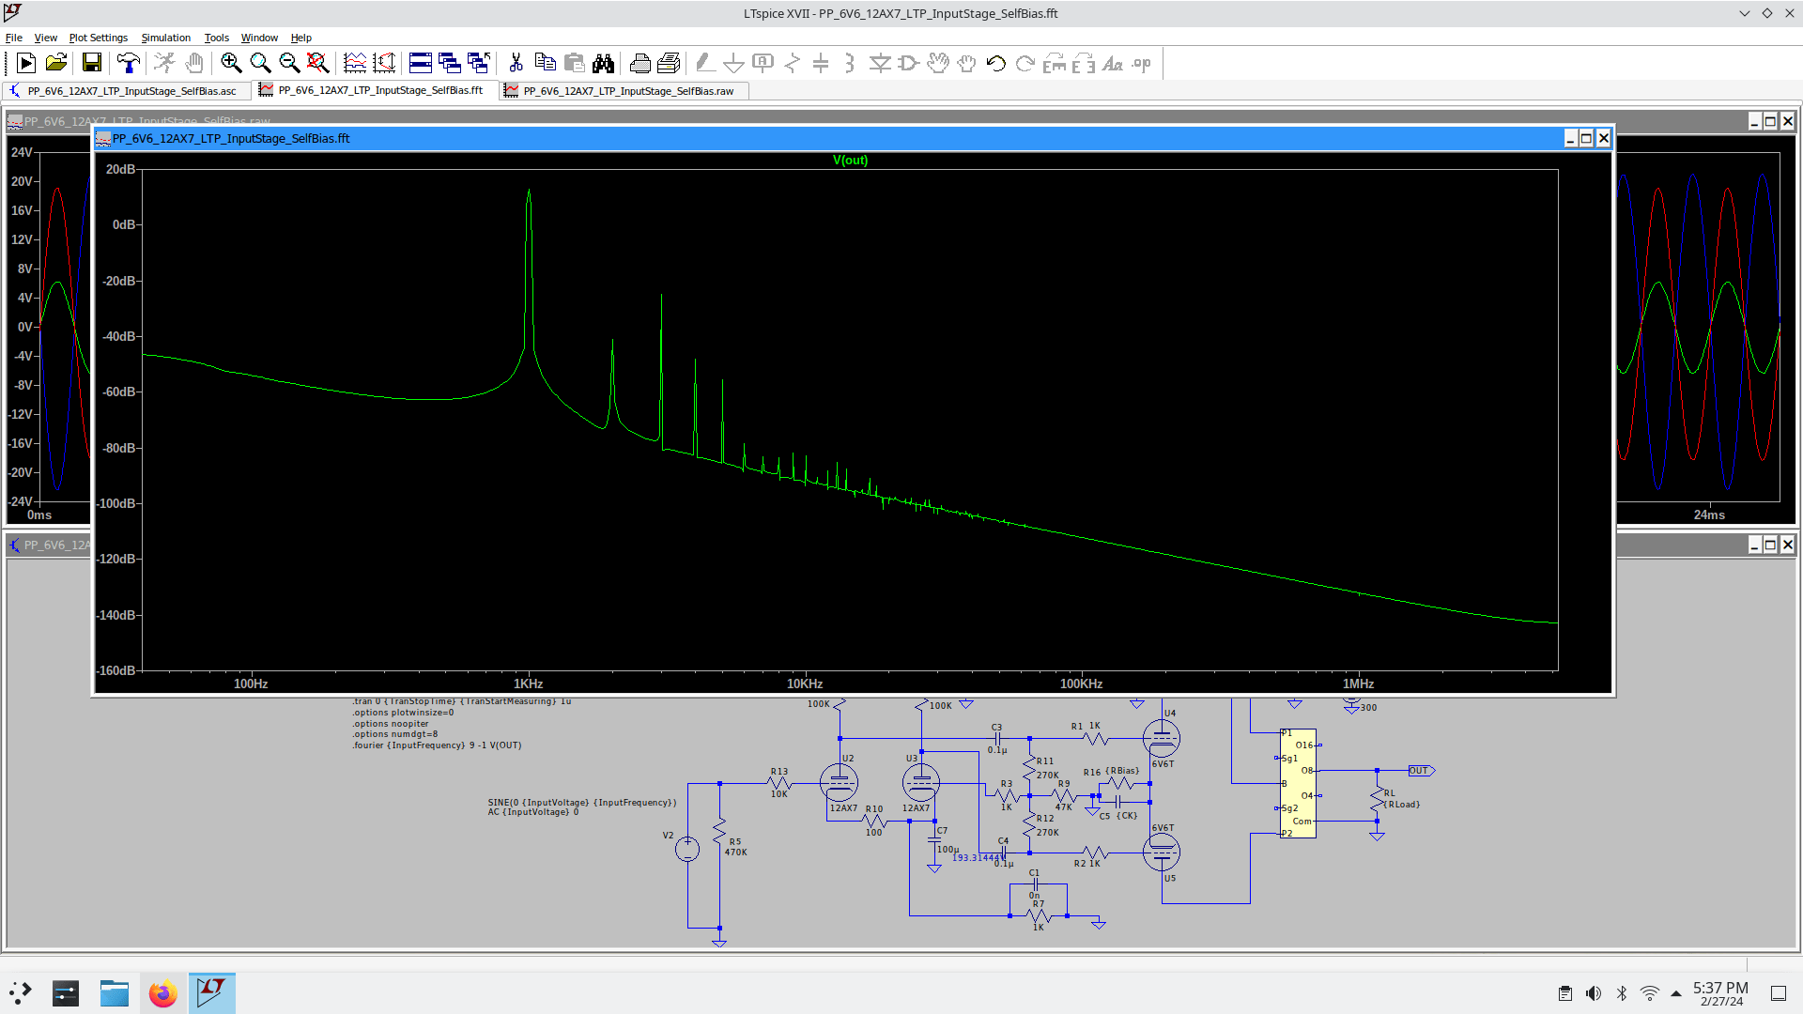This screenshot has width=1803, height=1014.
Task: Open the Tools menu
Action: pyautogui.click(x=217, y=38)
